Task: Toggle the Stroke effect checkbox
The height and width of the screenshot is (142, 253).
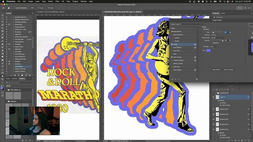Action: tap(172, 44)
